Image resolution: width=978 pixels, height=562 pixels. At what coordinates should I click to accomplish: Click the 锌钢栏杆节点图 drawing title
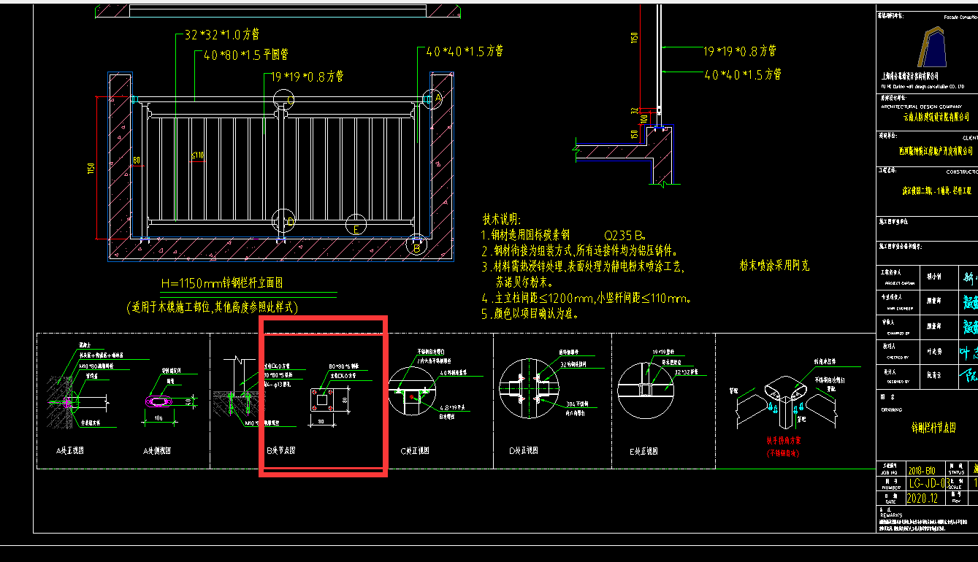(933, 428)
